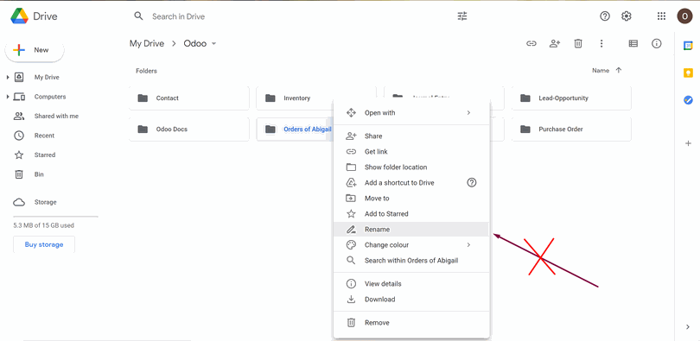Click the New button

(35, 50)
